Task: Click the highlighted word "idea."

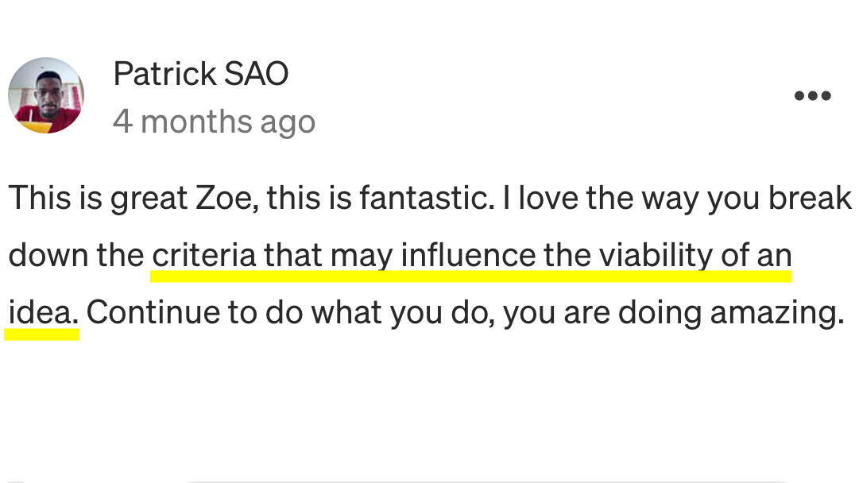Action: [43, 314]
